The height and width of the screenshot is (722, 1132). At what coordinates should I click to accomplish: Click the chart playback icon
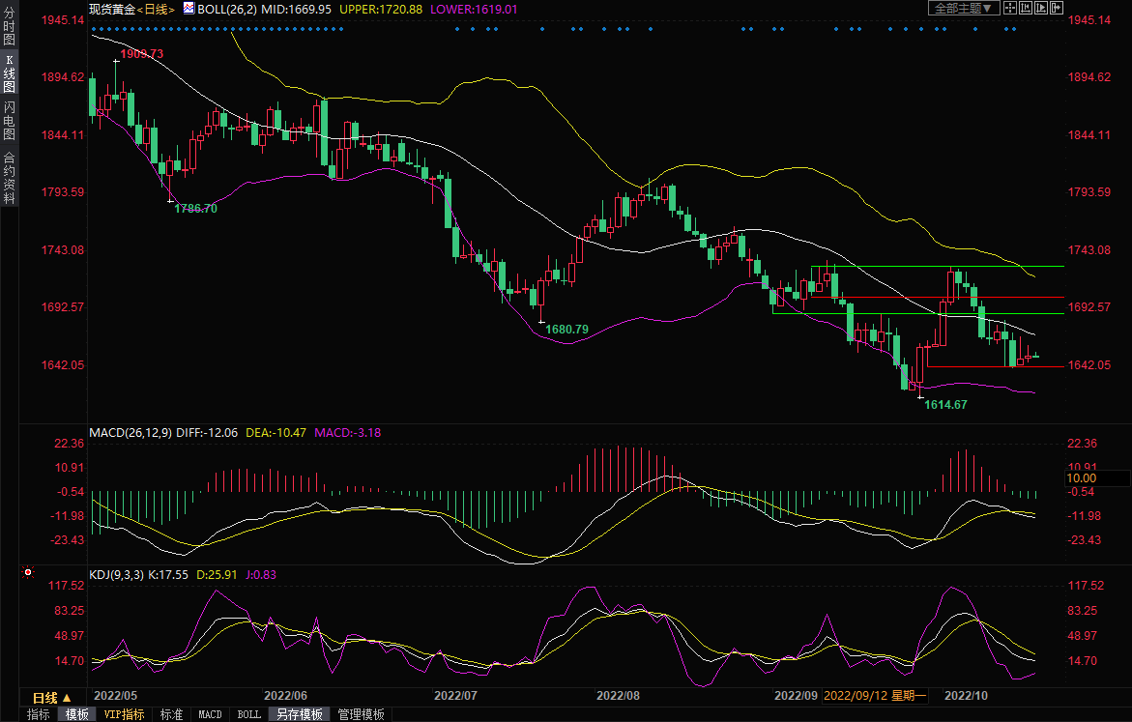tap(1040, 8)
